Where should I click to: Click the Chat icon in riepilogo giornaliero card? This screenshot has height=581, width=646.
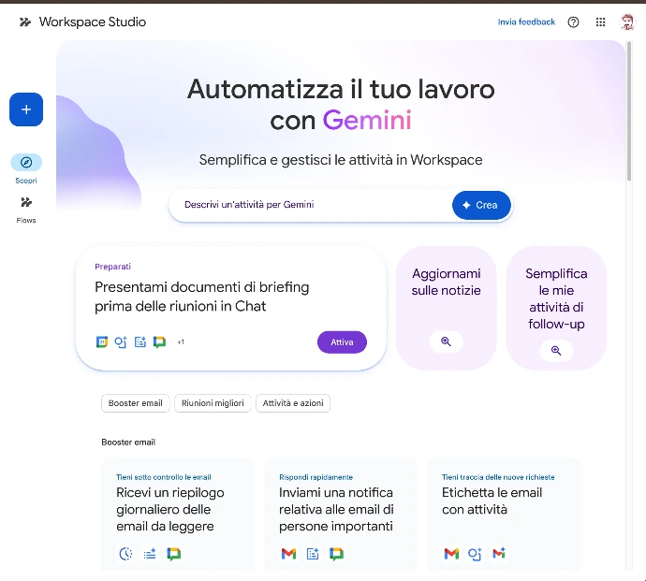tap(174, 554)
